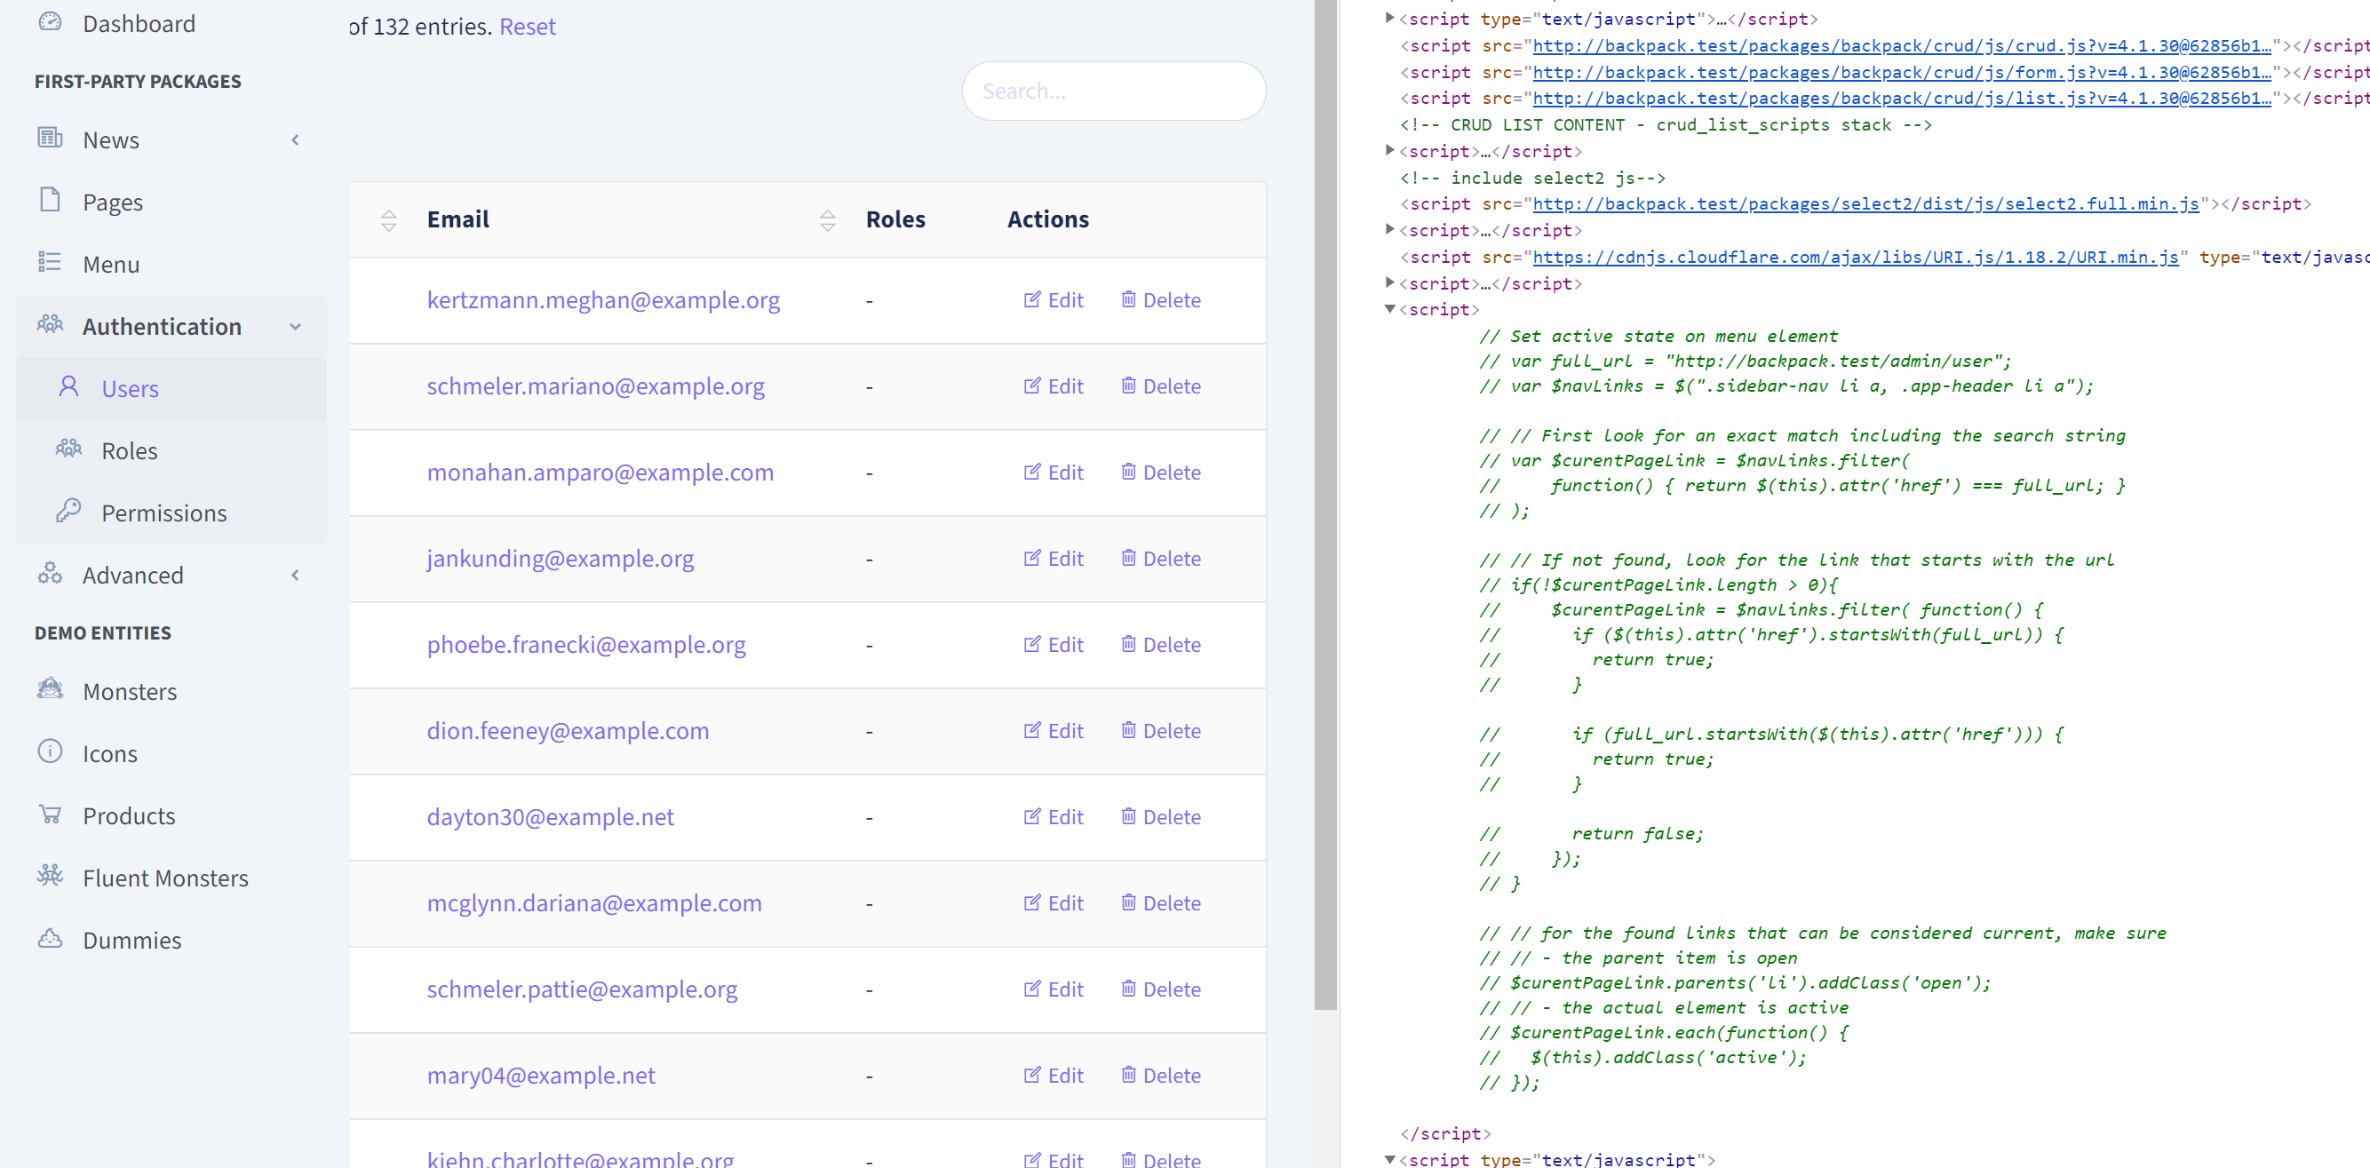Click the Edit pencil icon for kertzmann.meghan@example.org
This screenshot has height=1168, width=2370.
pos(1032,299)
